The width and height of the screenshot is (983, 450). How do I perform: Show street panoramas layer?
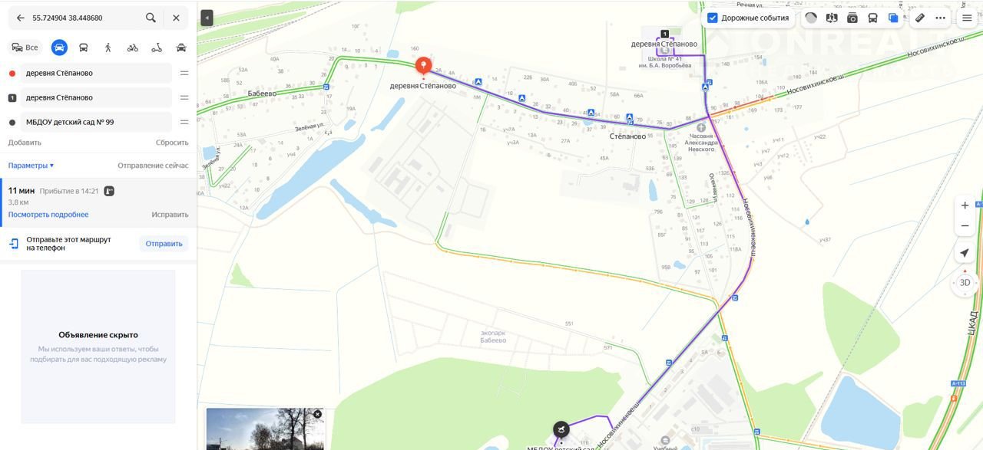[832, 18]
